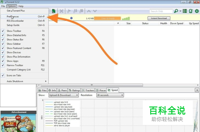Viewport: 200px width, 132px height.
Task: Sort by Down Speed column header
Action: pyautogui.click(x=177, y=23)
